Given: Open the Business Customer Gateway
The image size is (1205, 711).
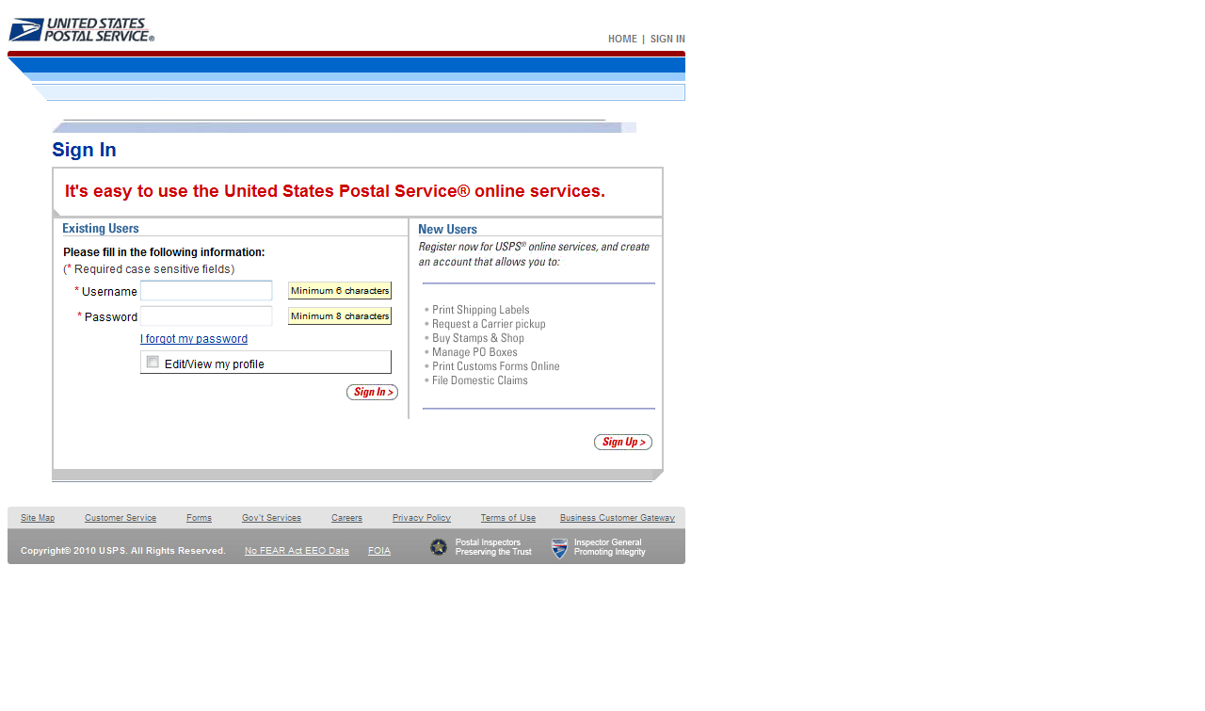Looking at the screenshot, I should 617,517.
